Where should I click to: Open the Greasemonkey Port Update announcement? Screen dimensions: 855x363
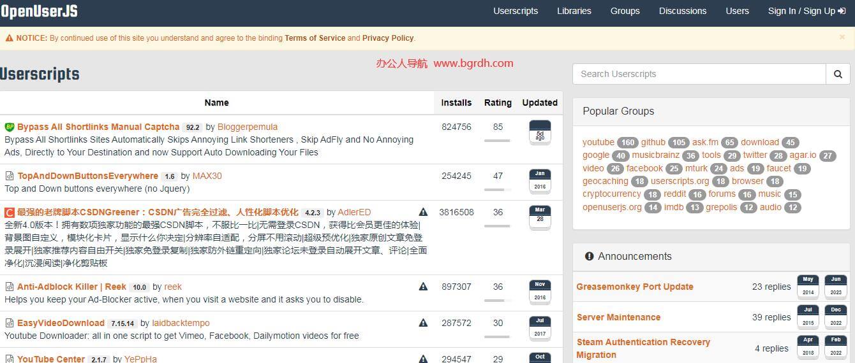635,287
